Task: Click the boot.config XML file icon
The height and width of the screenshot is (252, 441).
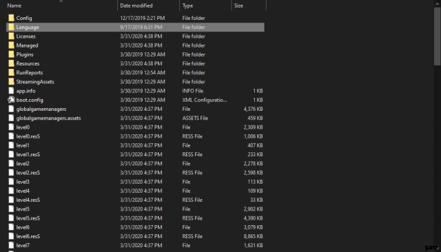Action: tap(11, 100)
